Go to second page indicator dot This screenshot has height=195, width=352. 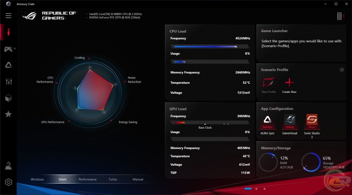256,189
